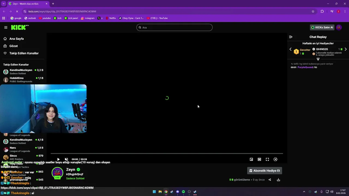Click the address bar URL
The height and width of the screenshot is (196, 349).
62,11
